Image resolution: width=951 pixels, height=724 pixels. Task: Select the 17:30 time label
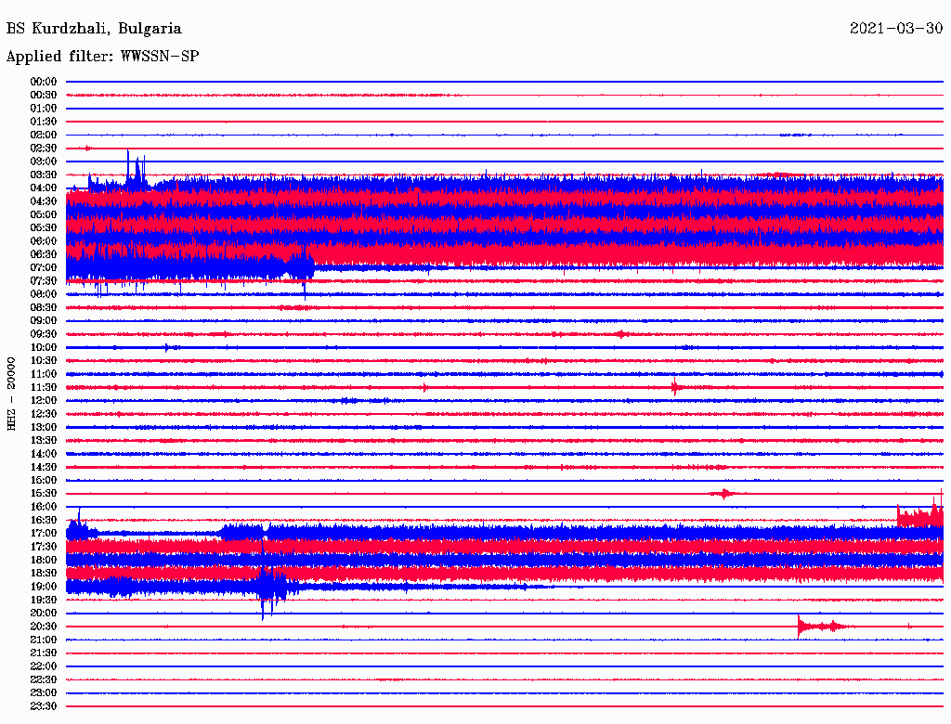tap(44, 547)
